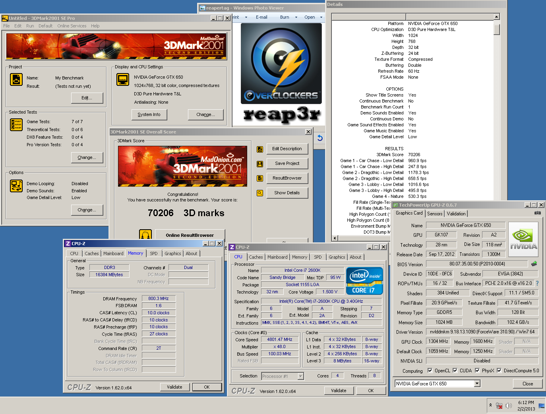546x414 pixels.
Task: Switch to Mainboard tab in Memory CPU-Z window
Action: coord(113,253)
